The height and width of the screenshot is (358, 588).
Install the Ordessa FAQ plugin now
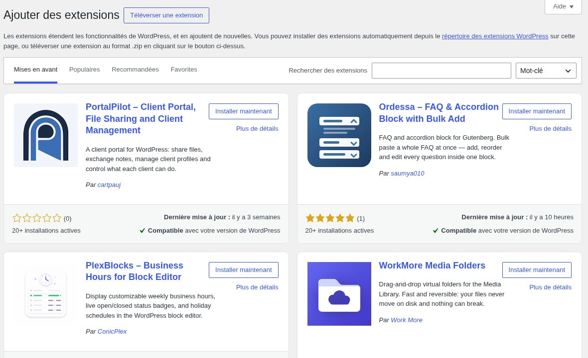tap(537, 111)
